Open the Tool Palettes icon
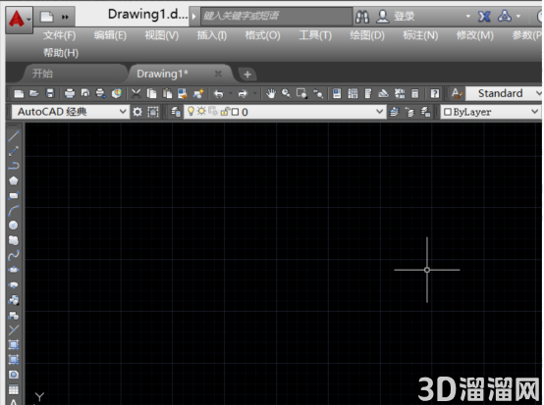The image size is (544, 405). (368, 93)
